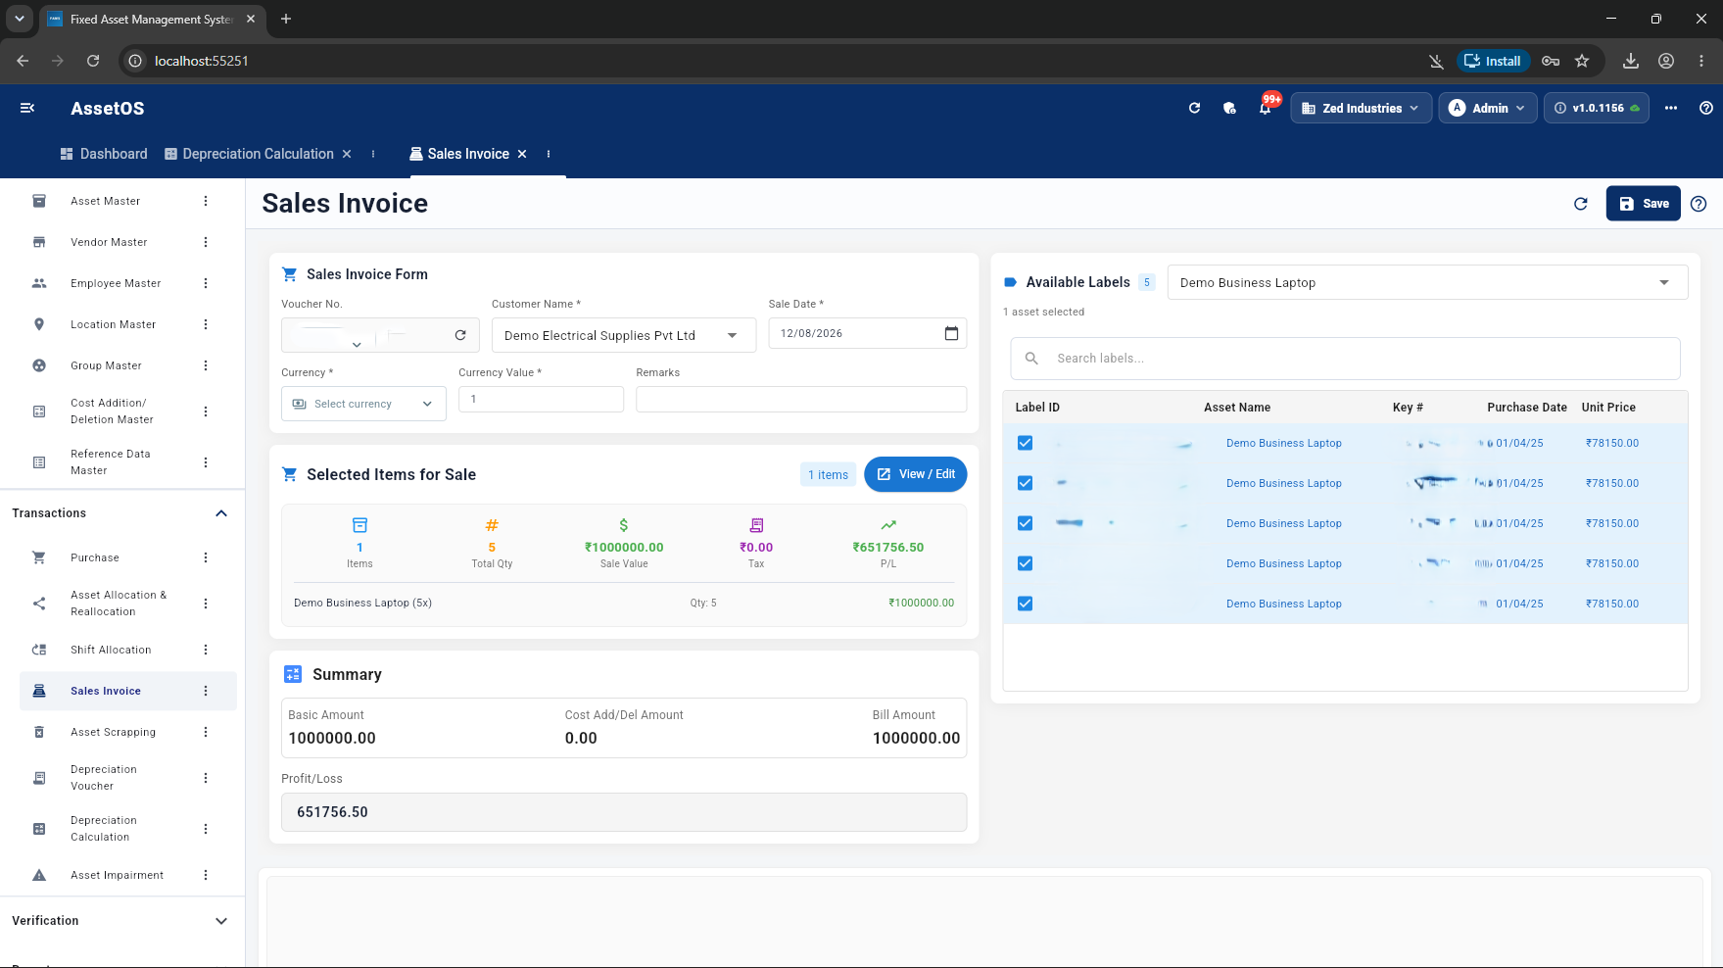
Task: Click the 1 items badge
Action: 829,475
